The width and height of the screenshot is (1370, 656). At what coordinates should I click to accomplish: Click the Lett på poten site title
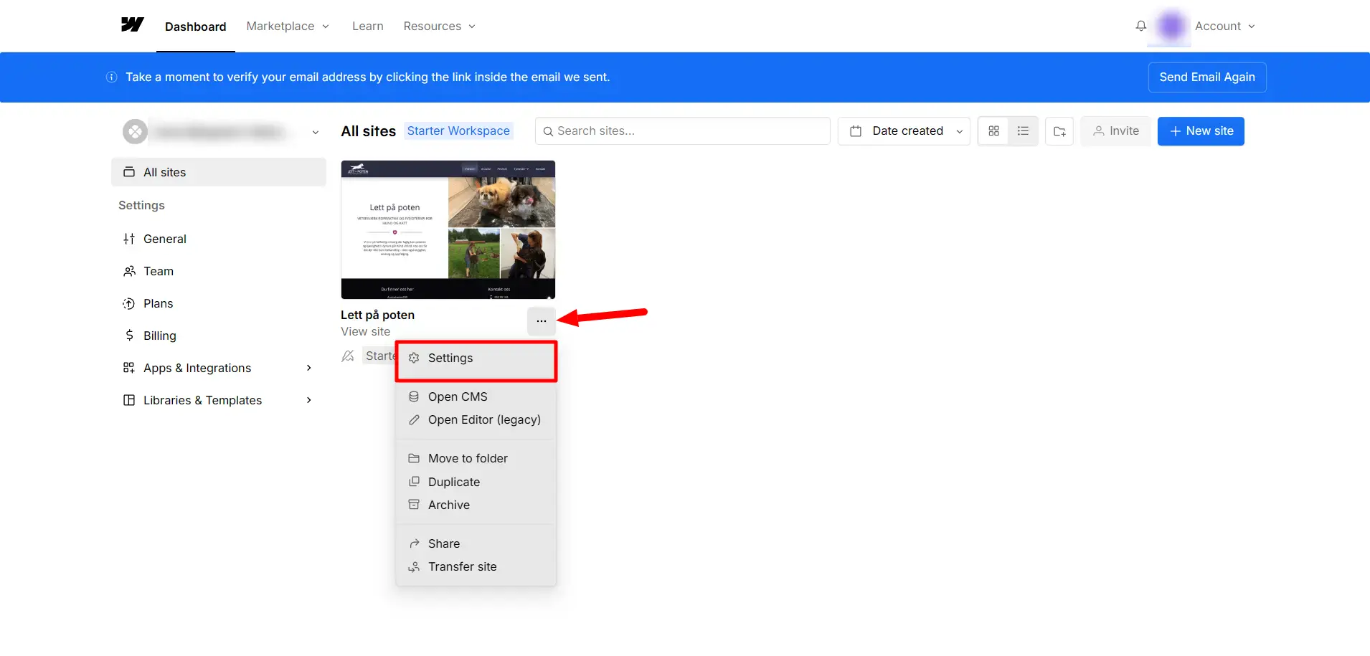(x=378, y=315)
